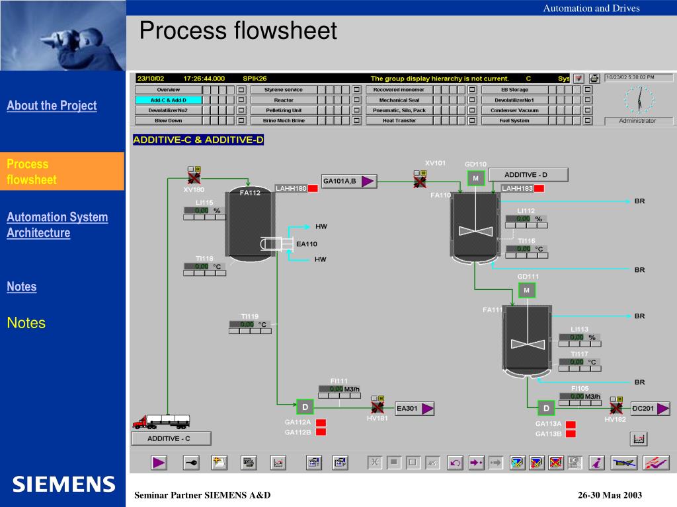This screenshot has height=507, width=677.
Task: Toggle the square box next to Reactor
Action: (356, 100)
